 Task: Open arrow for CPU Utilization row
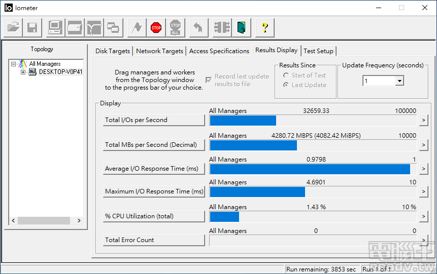coord(424,216)
